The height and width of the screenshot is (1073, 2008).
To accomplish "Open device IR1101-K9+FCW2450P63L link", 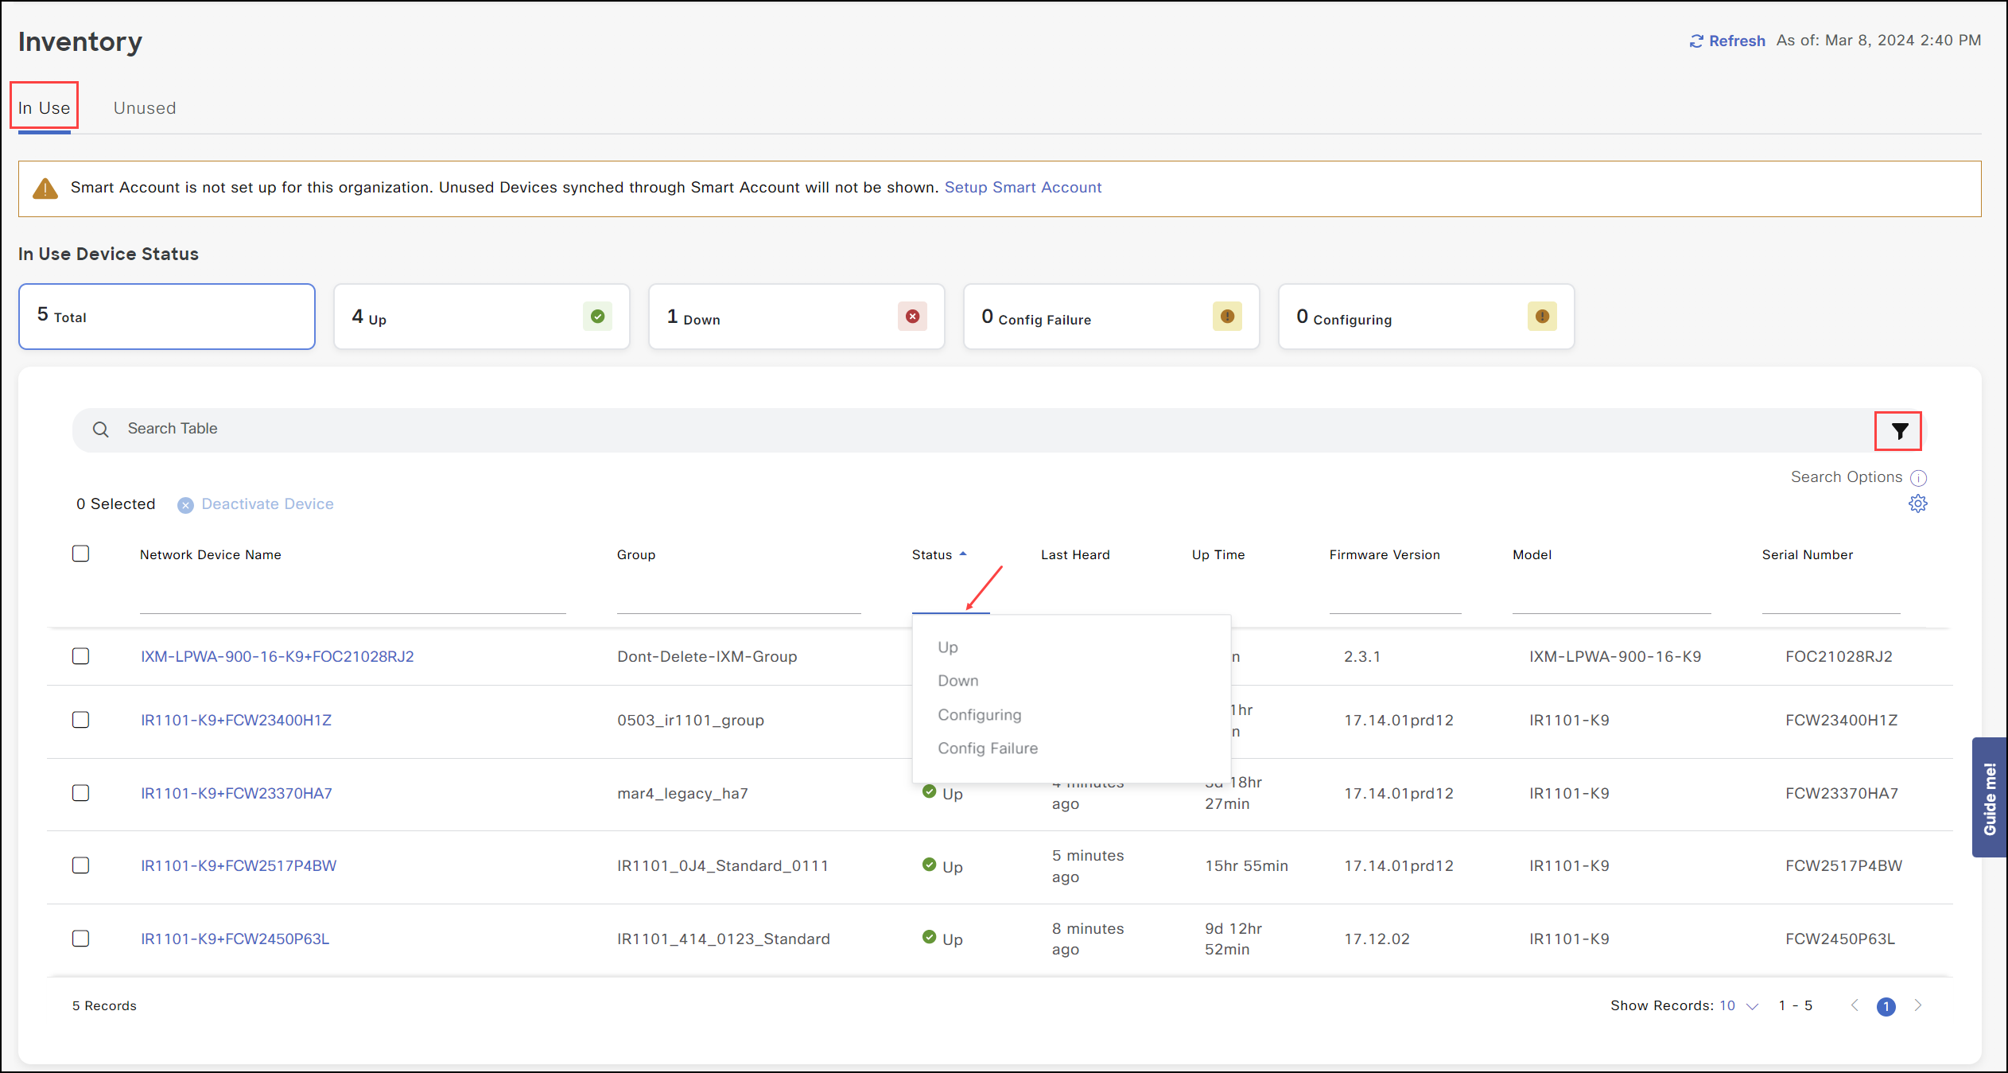I will pyautogui.click(x=235, y=939).
